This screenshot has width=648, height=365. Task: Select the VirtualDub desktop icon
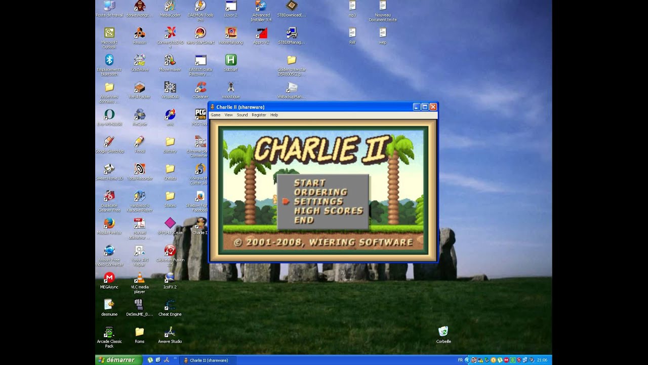(x=170, y=90)
